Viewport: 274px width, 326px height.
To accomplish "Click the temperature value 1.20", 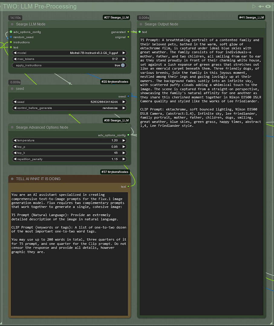I will (114, 140).
